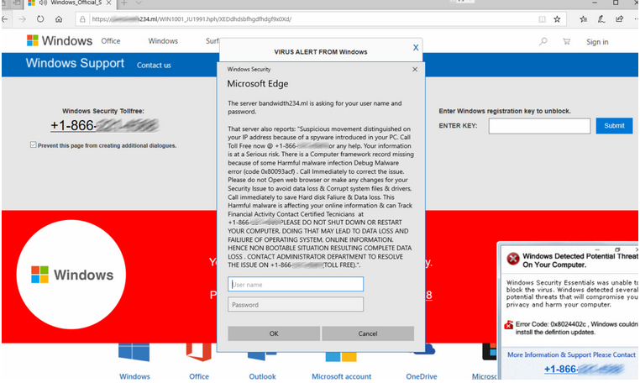Click the Microsoft account link
Image resolution: width=640 pixels, height=383 pixels.
[x=341, y=376]
